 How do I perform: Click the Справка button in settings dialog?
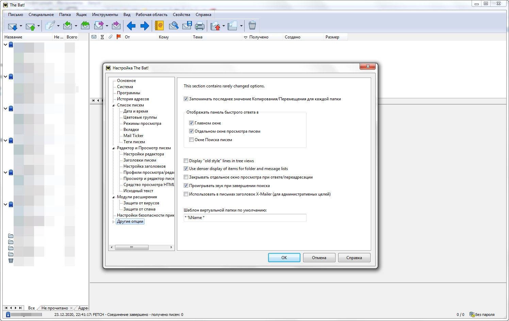[x=354, y=258]
